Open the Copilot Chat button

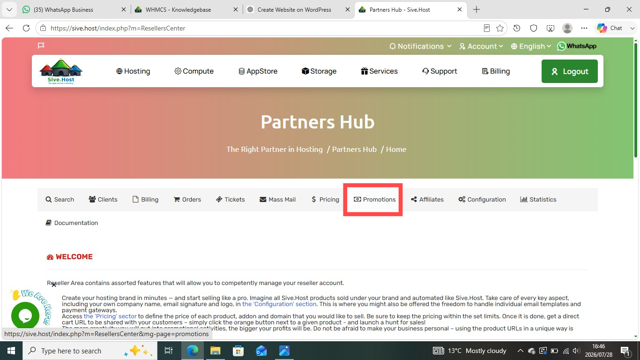[610, 28]
